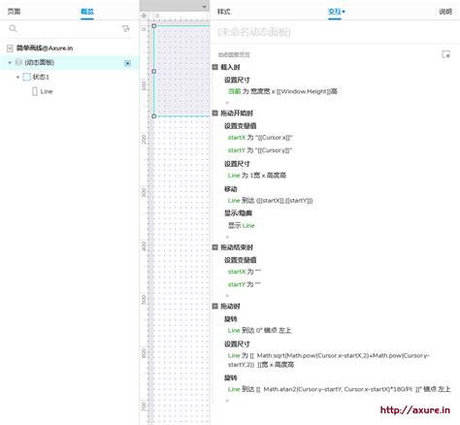
Task: Select the (动态面板) row in outline
Action: (x=70, y=62)
